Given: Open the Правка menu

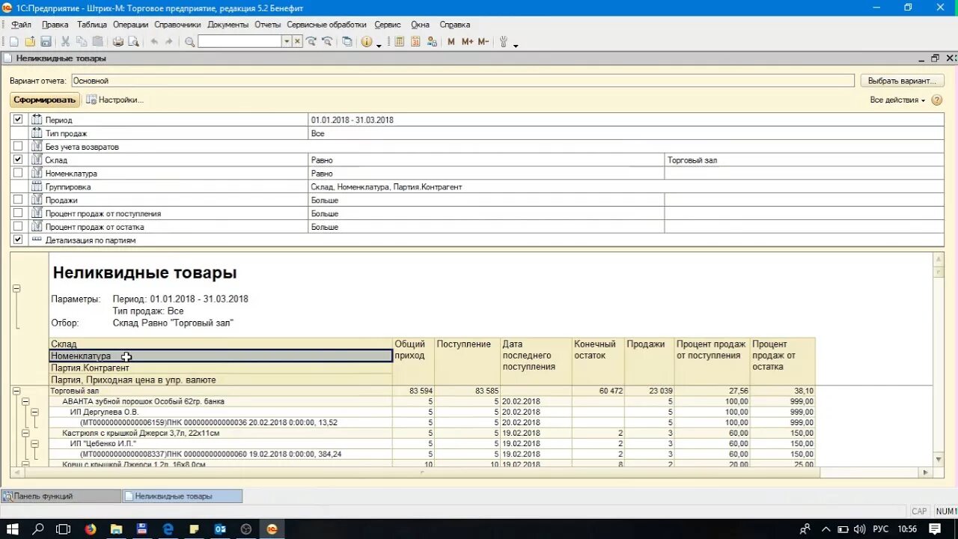Looking at the screenshot, I should point(55,25).
